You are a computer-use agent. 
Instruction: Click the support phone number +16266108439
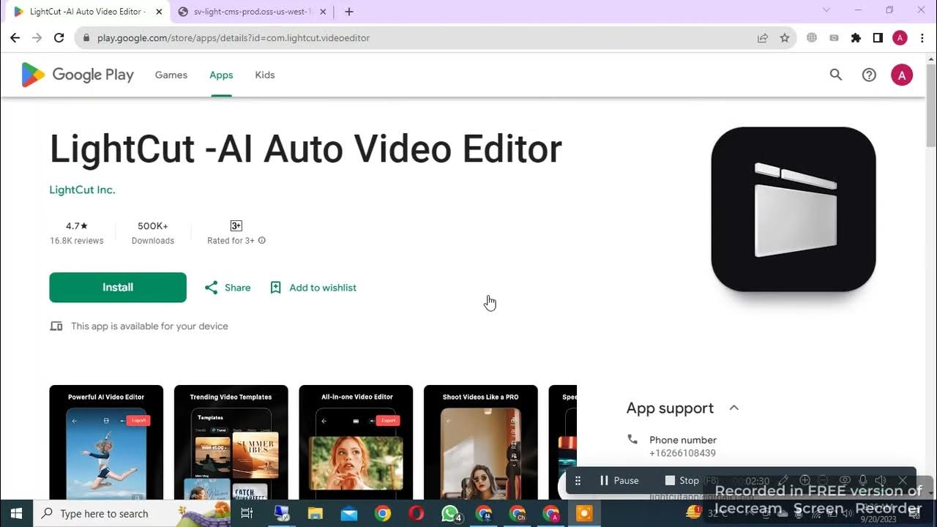coord(682,453)
